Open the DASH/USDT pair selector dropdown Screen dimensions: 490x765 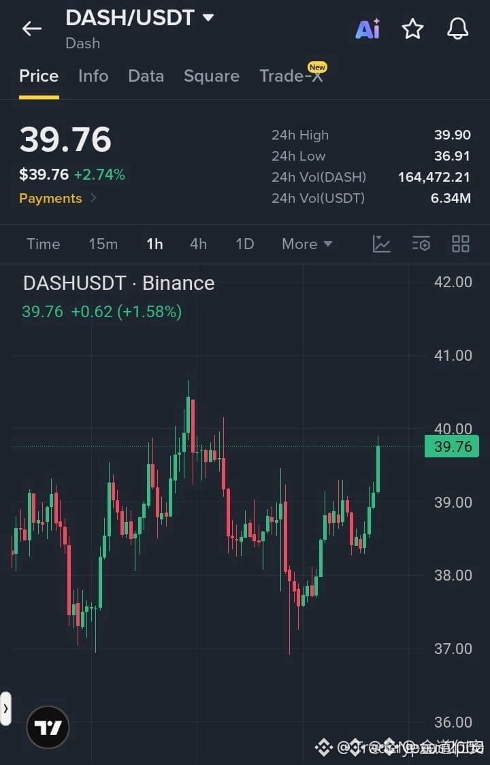pyautogui.click(x=140, y=18)
